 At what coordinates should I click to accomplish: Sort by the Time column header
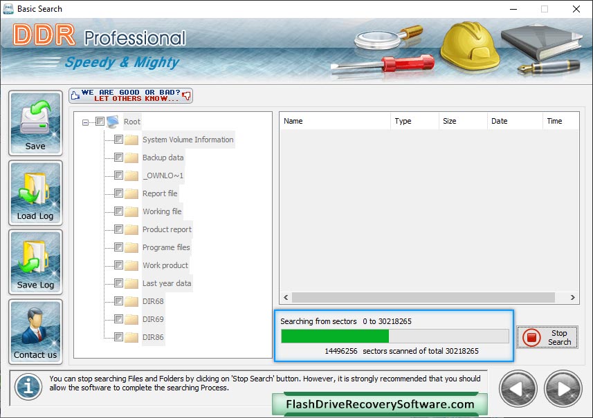560,121
